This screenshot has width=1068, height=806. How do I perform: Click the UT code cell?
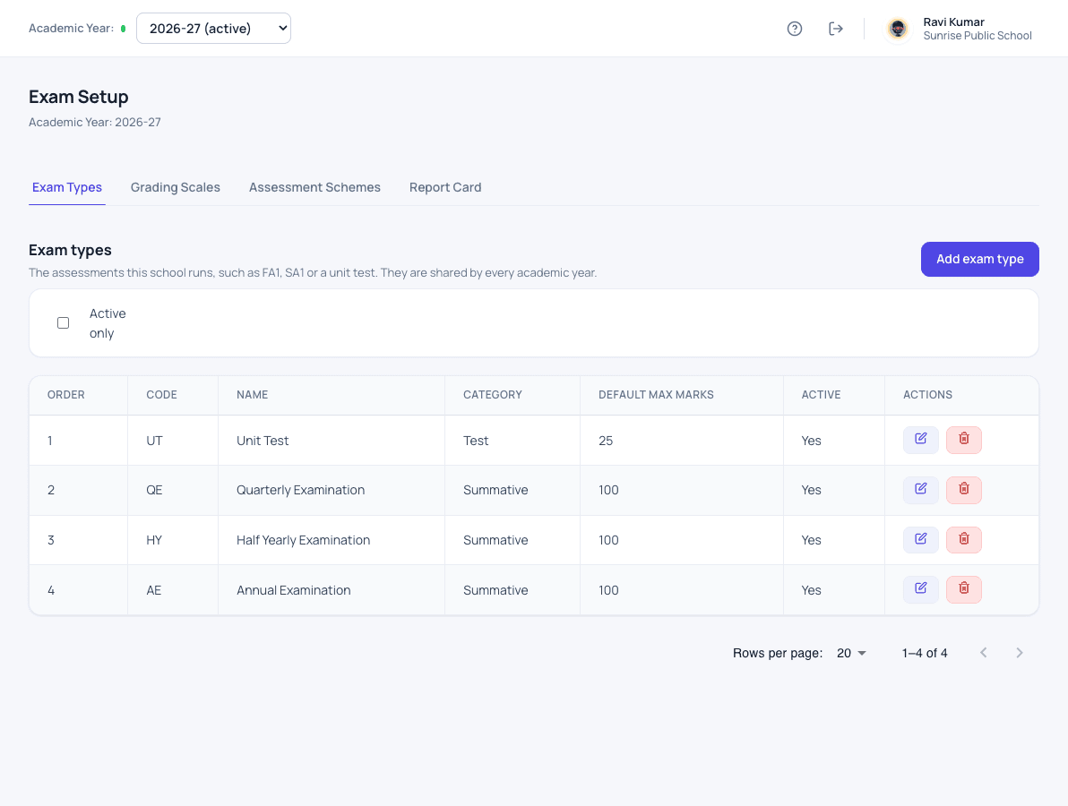(172, 441)
